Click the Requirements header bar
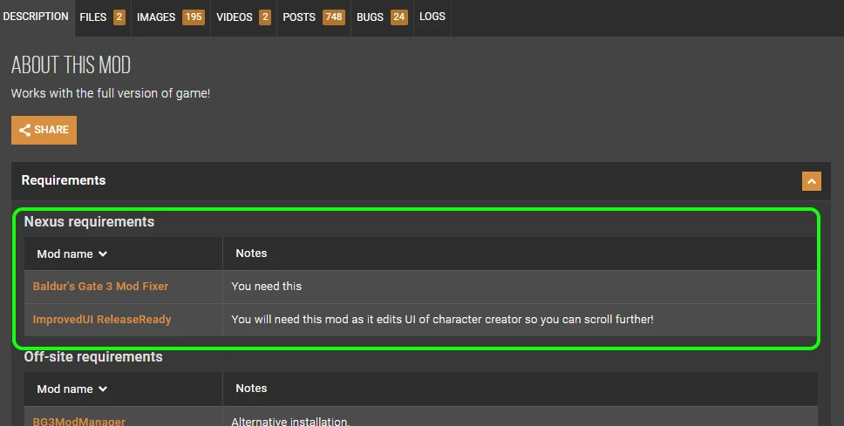 click(421, 181)
